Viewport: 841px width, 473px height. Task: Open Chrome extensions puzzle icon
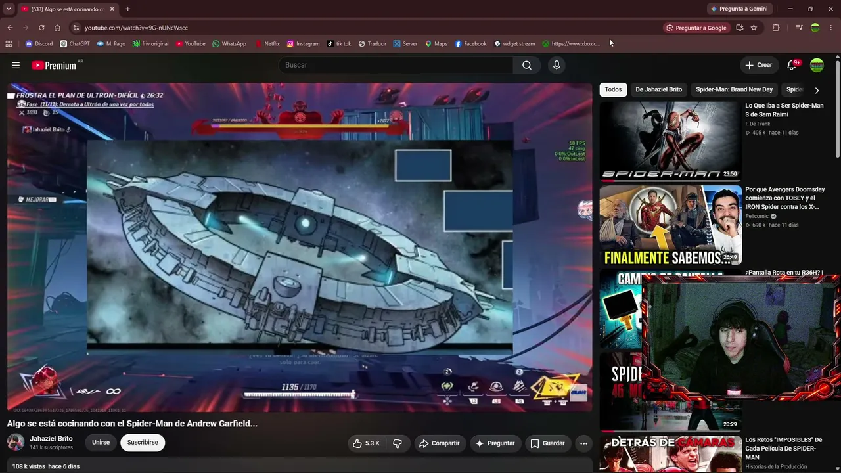(x=776, y=28)
